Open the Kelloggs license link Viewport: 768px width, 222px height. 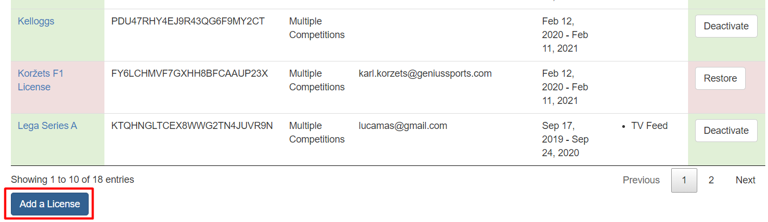point(36,21)
